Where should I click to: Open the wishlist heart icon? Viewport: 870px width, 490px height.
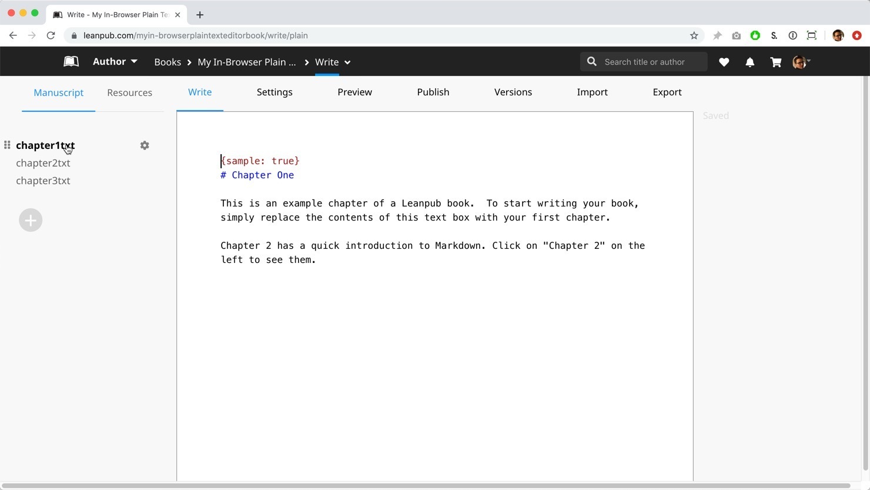click(x=724, y=62)
